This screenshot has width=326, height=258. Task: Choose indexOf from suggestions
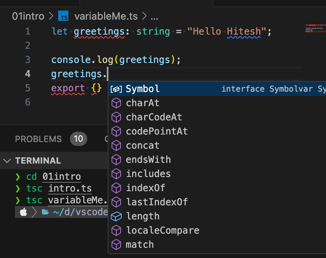(217, 188)
